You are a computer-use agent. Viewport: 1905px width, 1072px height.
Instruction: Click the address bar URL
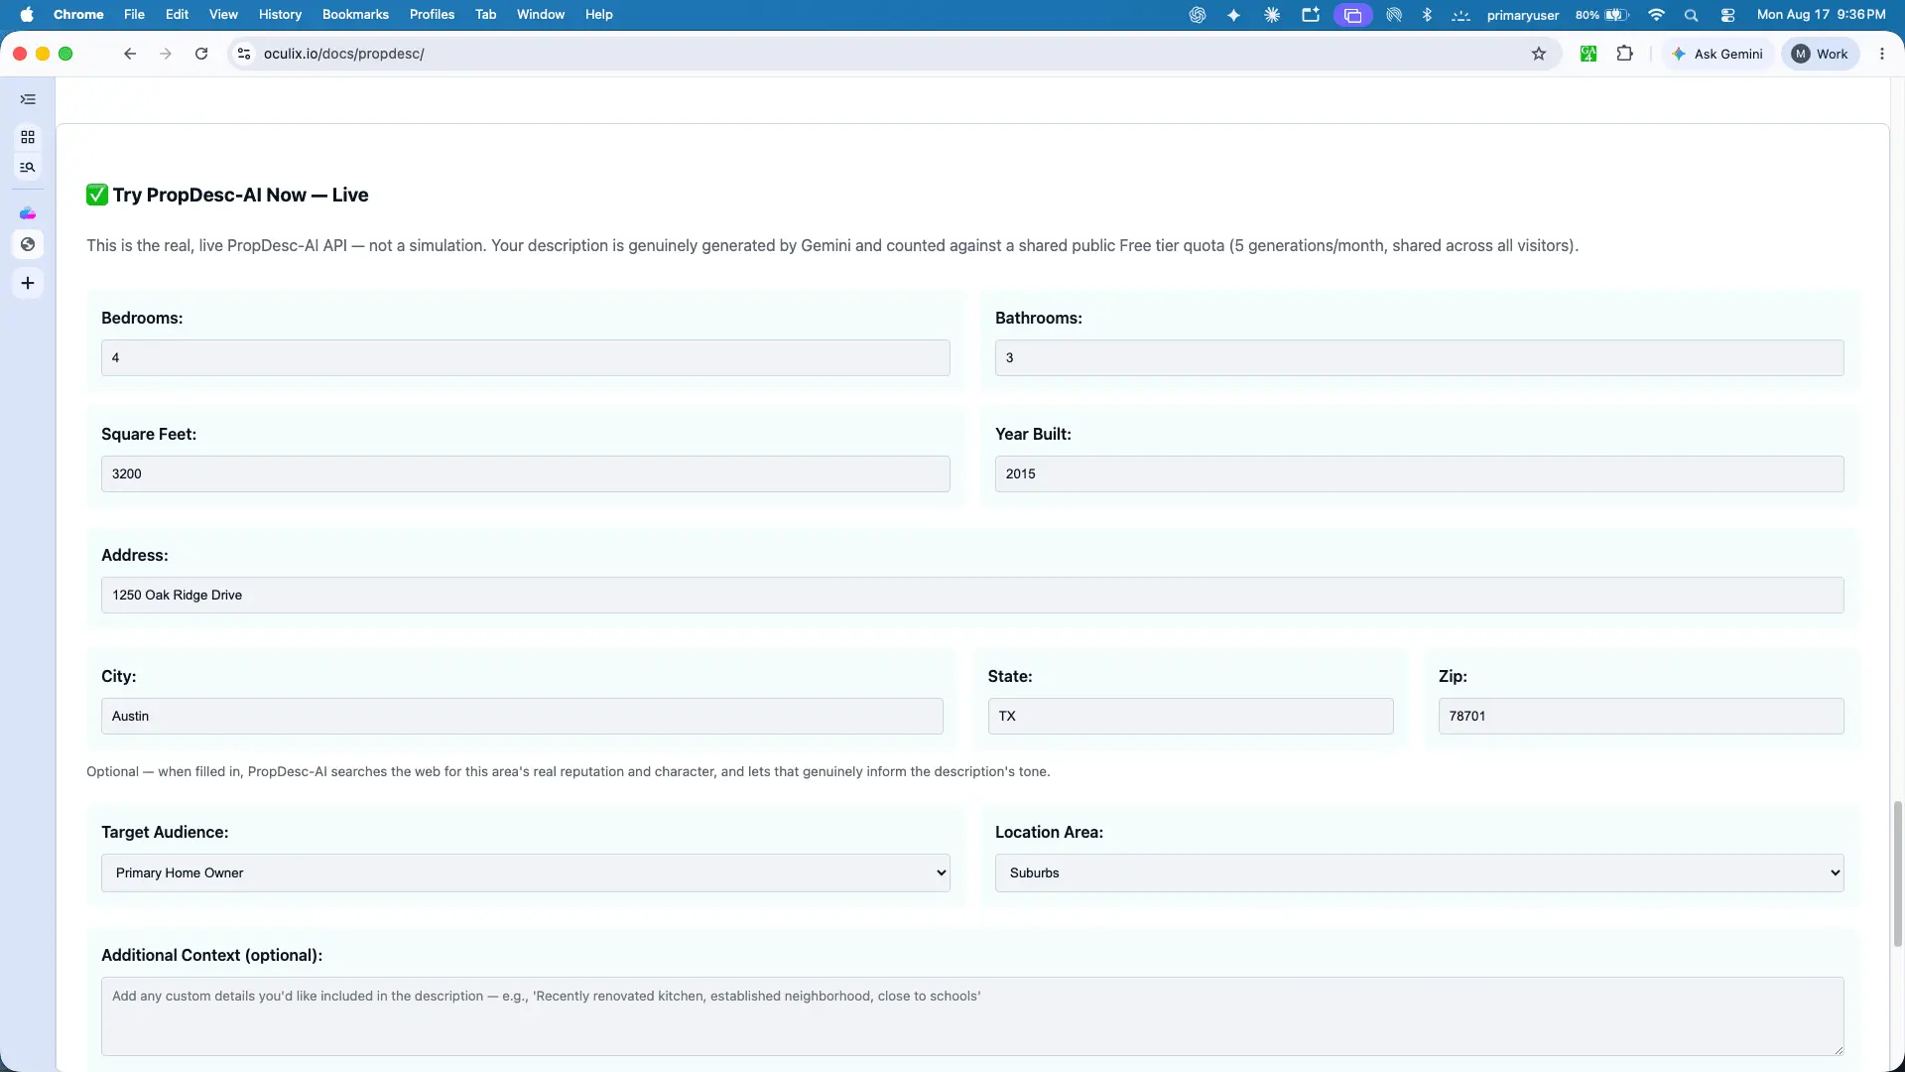[343, 54]
